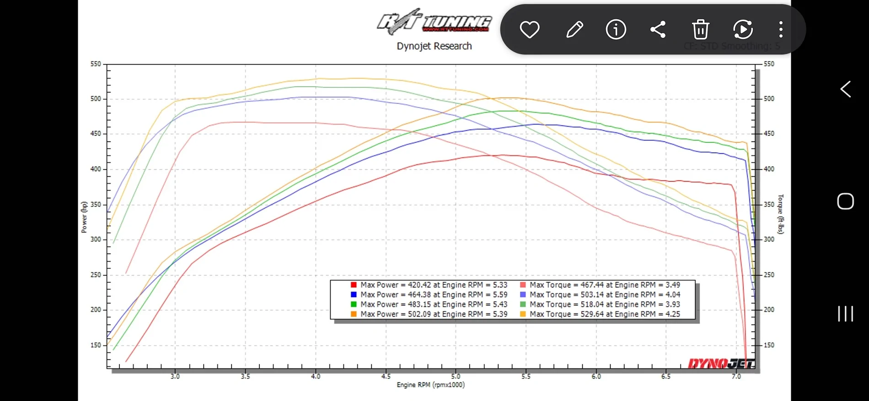Open the motion play remaster icon

coord(743,30)
